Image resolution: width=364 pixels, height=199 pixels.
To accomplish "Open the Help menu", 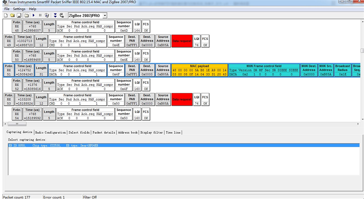I will [33, 9].
